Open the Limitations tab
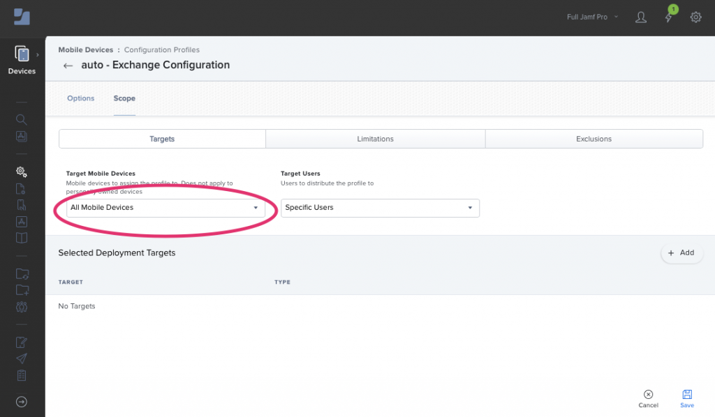Viewport: 715px width, 417px height. [375, 139]
